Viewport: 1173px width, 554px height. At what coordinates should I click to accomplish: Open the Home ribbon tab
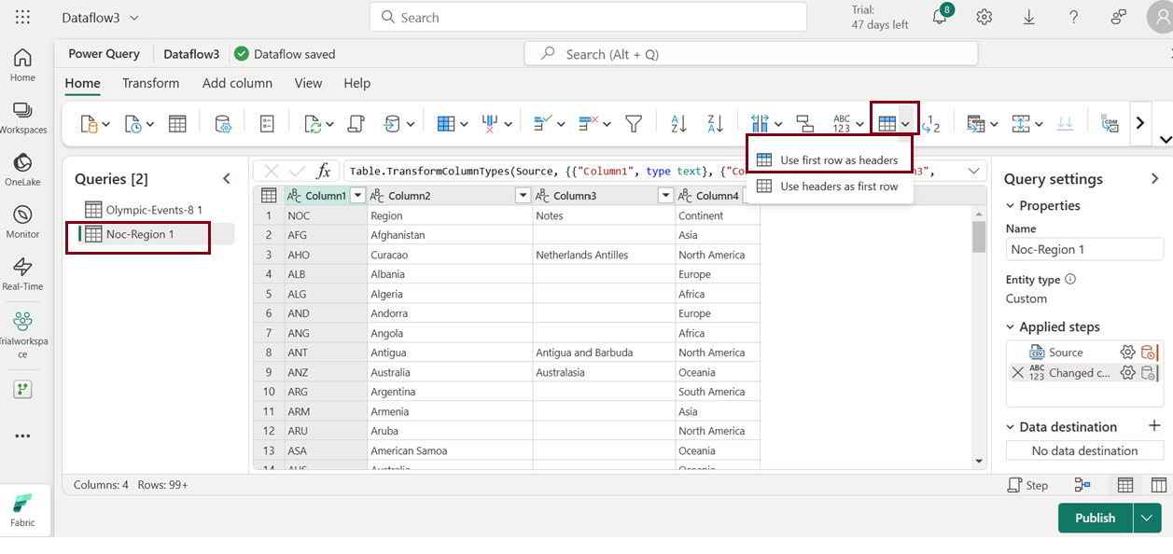[x=82, y=83]
